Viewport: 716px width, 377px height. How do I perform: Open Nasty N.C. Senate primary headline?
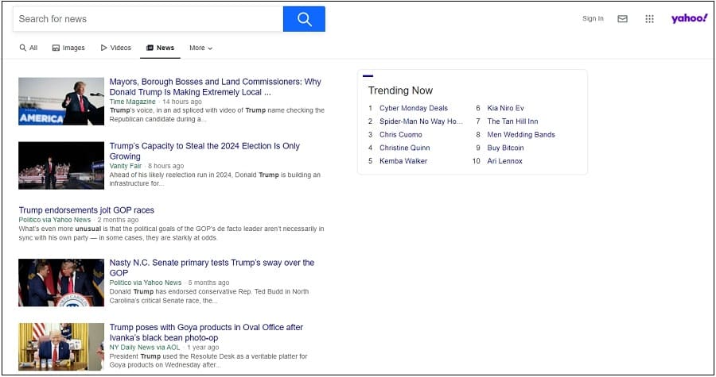tap(212, 267)
